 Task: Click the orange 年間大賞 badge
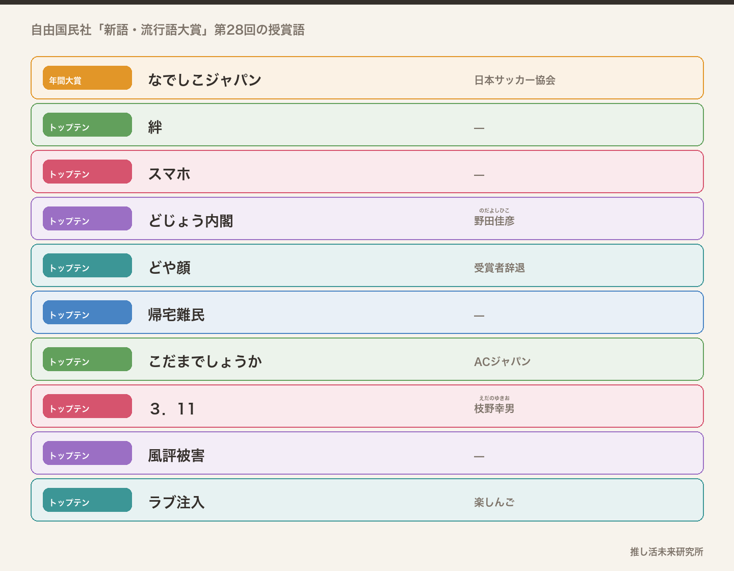(87, 77)
